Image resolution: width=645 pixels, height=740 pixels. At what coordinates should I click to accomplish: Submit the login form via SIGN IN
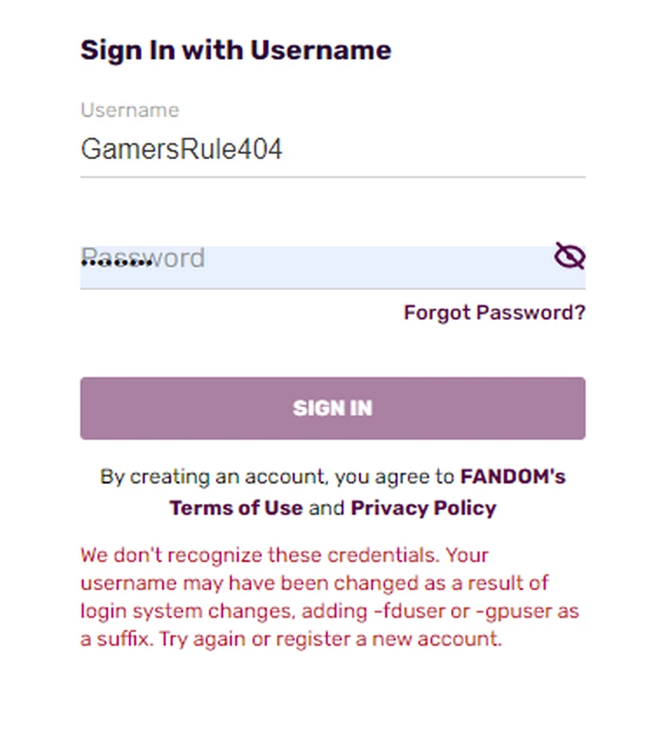point(332,408)
